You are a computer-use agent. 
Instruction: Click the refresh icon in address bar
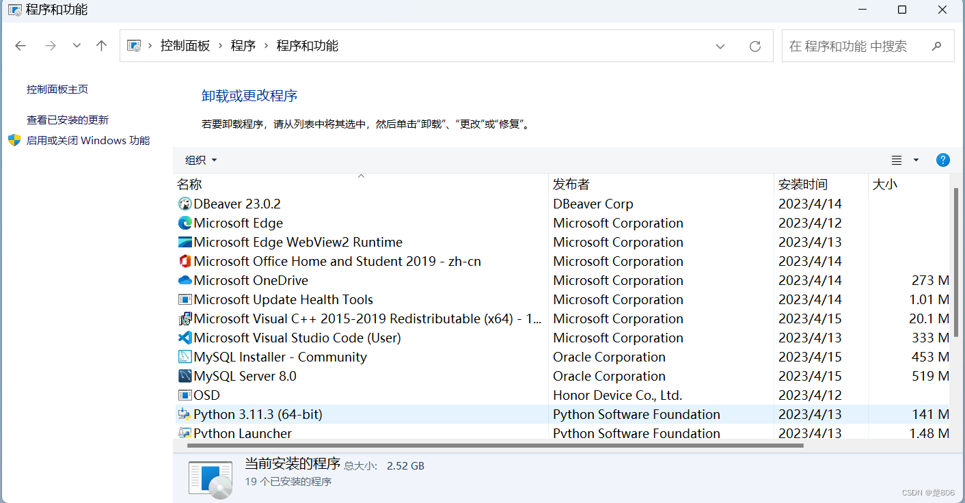point(755,46)
